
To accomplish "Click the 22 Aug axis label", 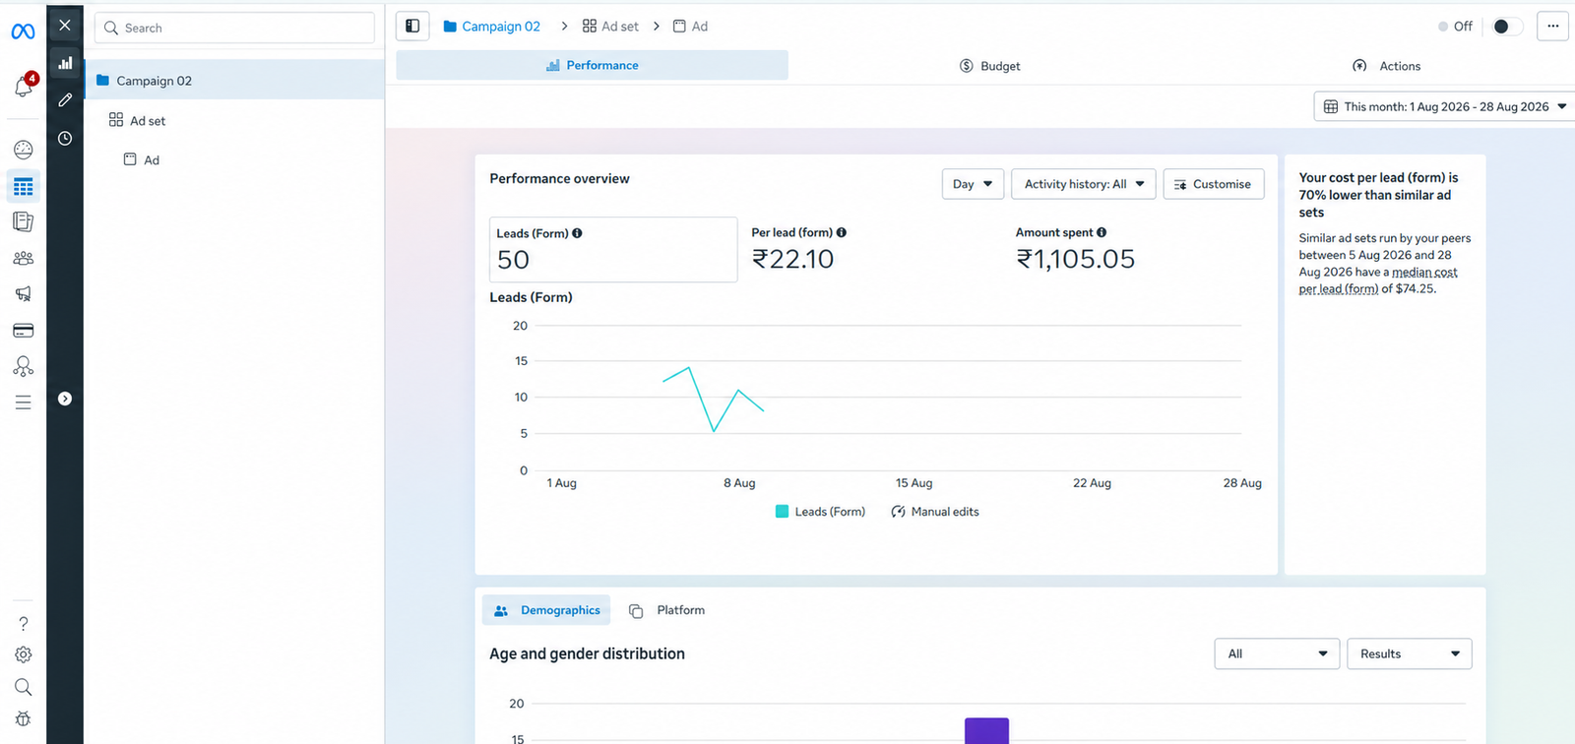I will (x=1092, y=483).
